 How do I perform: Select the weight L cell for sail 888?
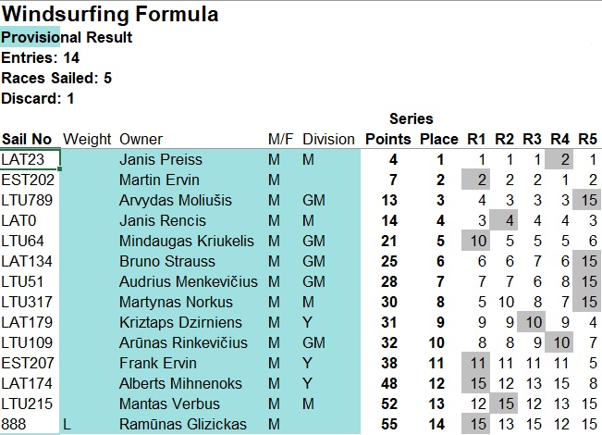(x=68, y=424)
